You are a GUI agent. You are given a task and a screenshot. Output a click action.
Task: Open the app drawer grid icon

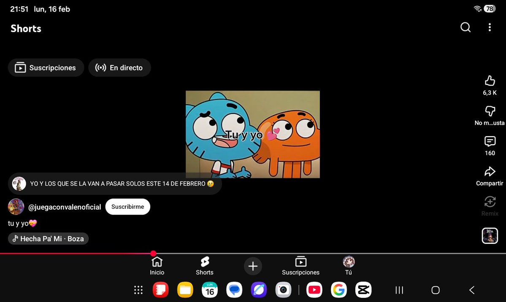138,290
